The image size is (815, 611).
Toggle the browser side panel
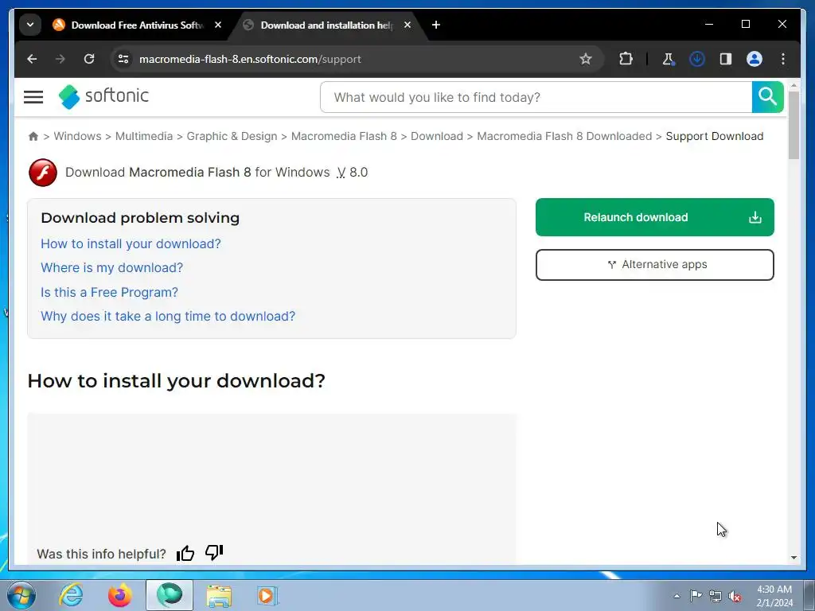tap(726, 59)
